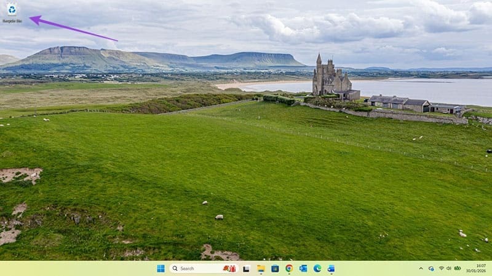The height and width of the screenshot is (276, 492).
Task: Click the Recycle Bin text label
Action: click(12, 21)
